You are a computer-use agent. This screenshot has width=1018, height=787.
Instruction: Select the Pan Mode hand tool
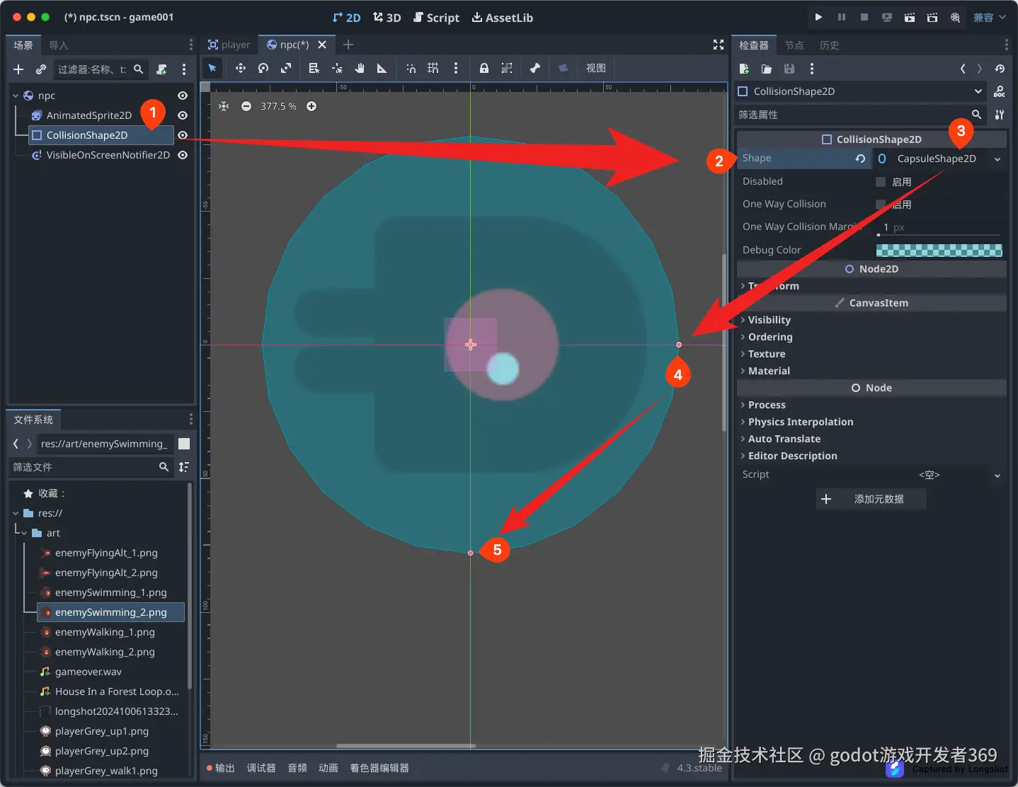click(x=360, y=68)
